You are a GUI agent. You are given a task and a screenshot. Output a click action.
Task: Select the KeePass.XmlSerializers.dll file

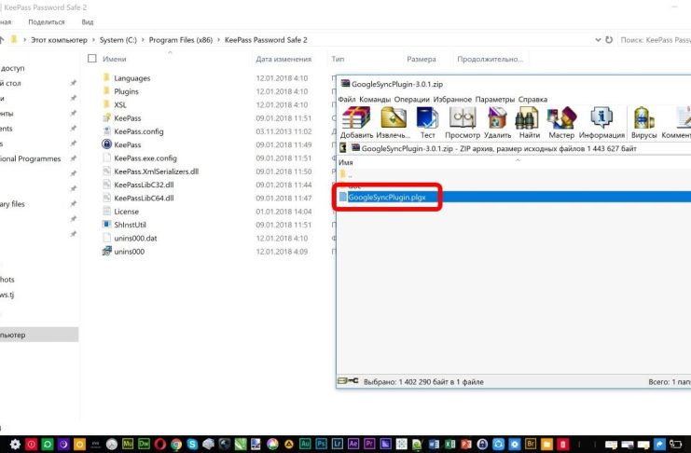pos(156,171)
